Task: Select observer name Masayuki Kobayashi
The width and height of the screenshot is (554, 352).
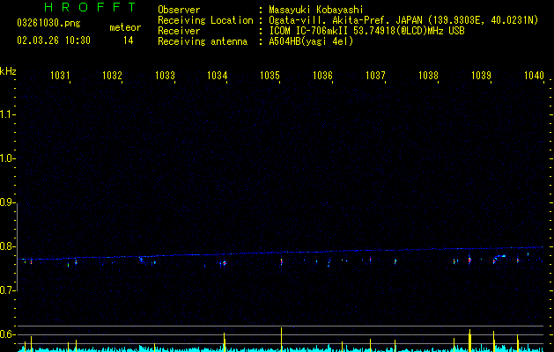Action: [316, 10]
